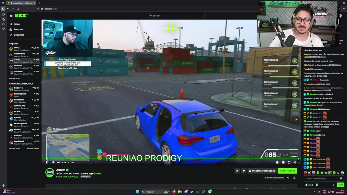This screenshot has width=347, height=195.
Task: Open SpiderKong recommended channel
Action: tap(24, 107)
